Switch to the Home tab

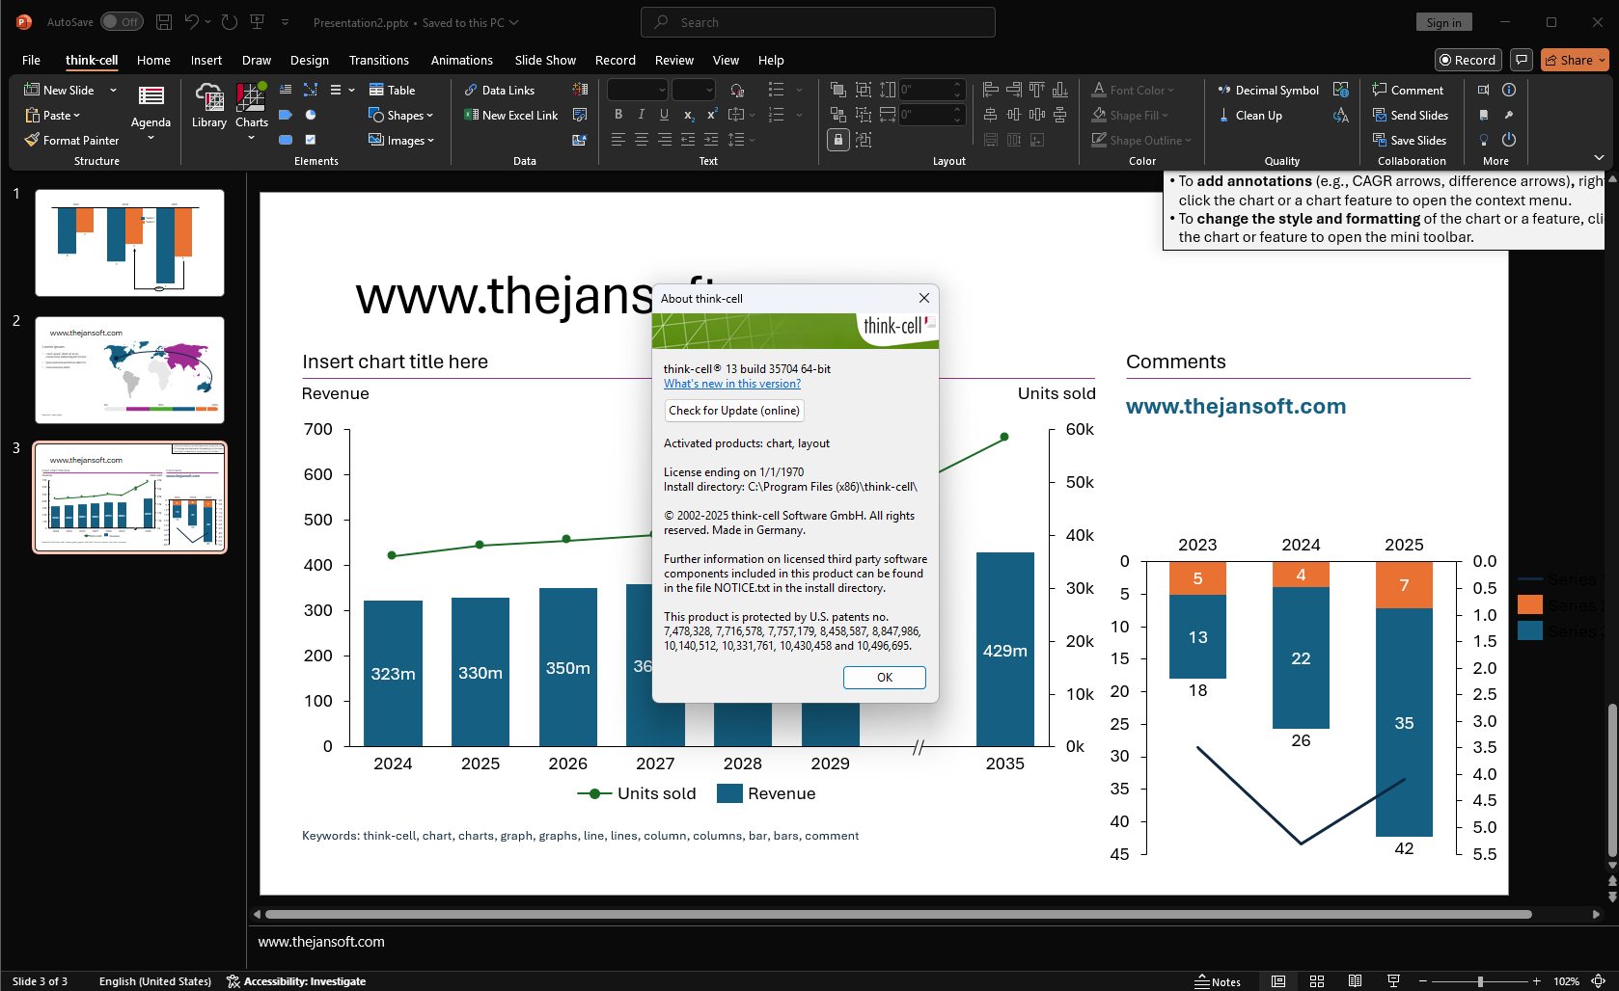tap(153, 60)
